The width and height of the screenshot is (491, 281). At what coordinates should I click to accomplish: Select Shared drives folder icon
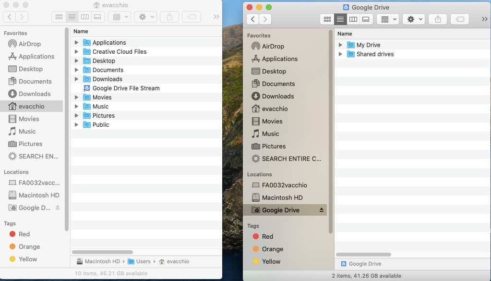351,54
